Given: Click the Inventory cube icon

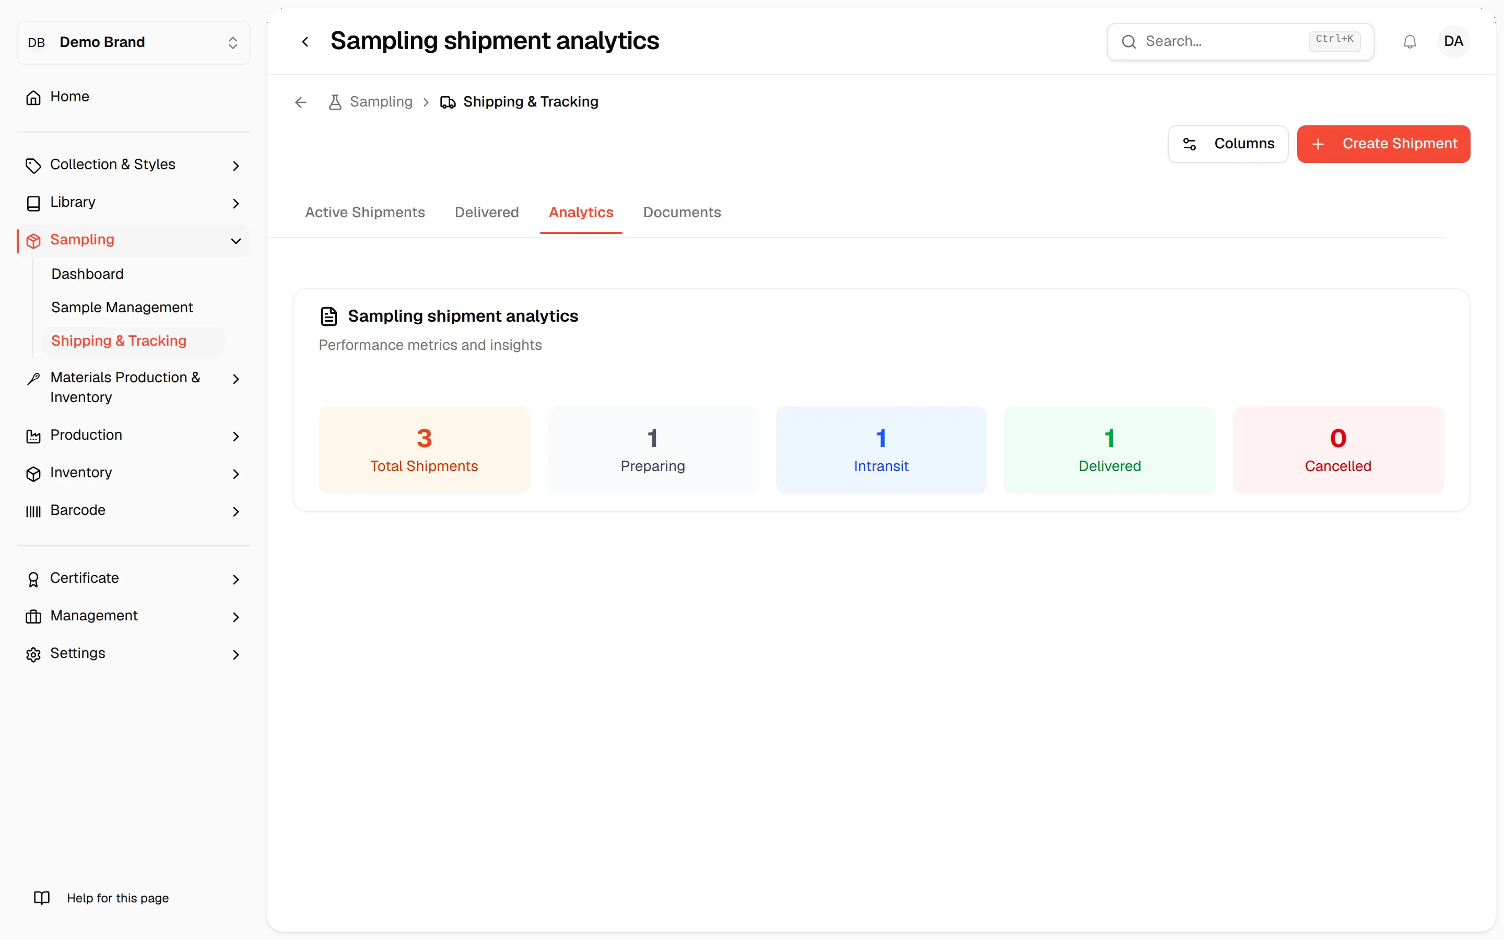Looking at the screenshot, I should pos(33,474).
